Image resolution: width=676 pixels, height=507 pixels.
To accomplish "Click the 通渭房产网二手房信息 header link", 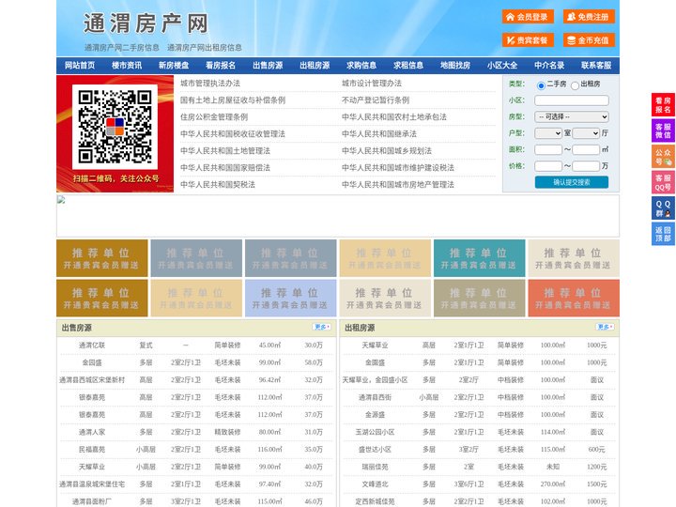I will tap(122, 48).
